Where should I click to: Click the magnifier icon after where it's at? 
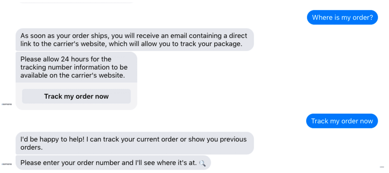tap(202, 163)
